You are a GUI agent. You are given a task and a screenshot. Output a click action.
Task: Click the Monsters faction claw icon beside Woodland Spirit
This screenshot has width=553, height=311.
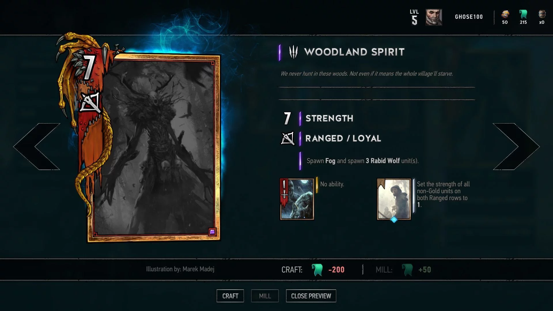[x=293, y=52]
